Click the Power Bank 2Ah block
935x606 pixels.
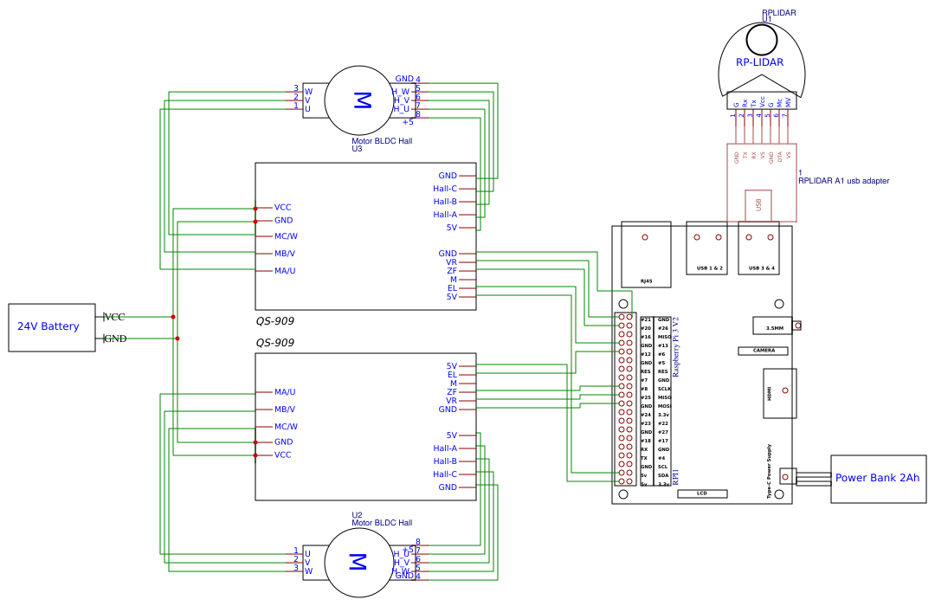[x=879, y=479]
